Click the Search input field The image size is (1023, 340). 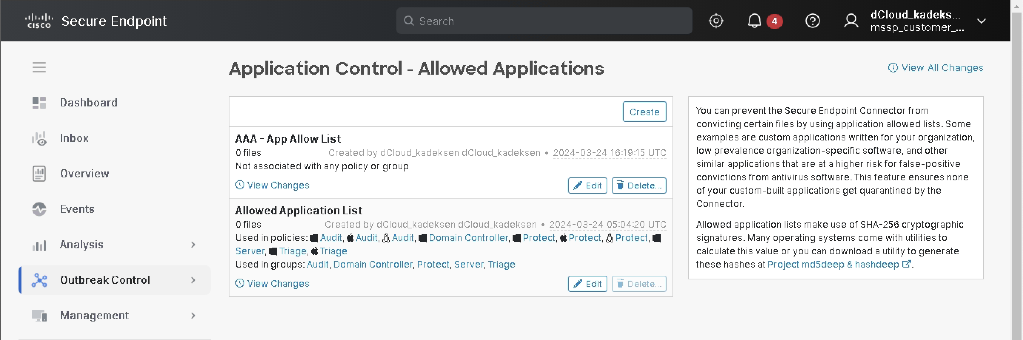tap(544, 21)
